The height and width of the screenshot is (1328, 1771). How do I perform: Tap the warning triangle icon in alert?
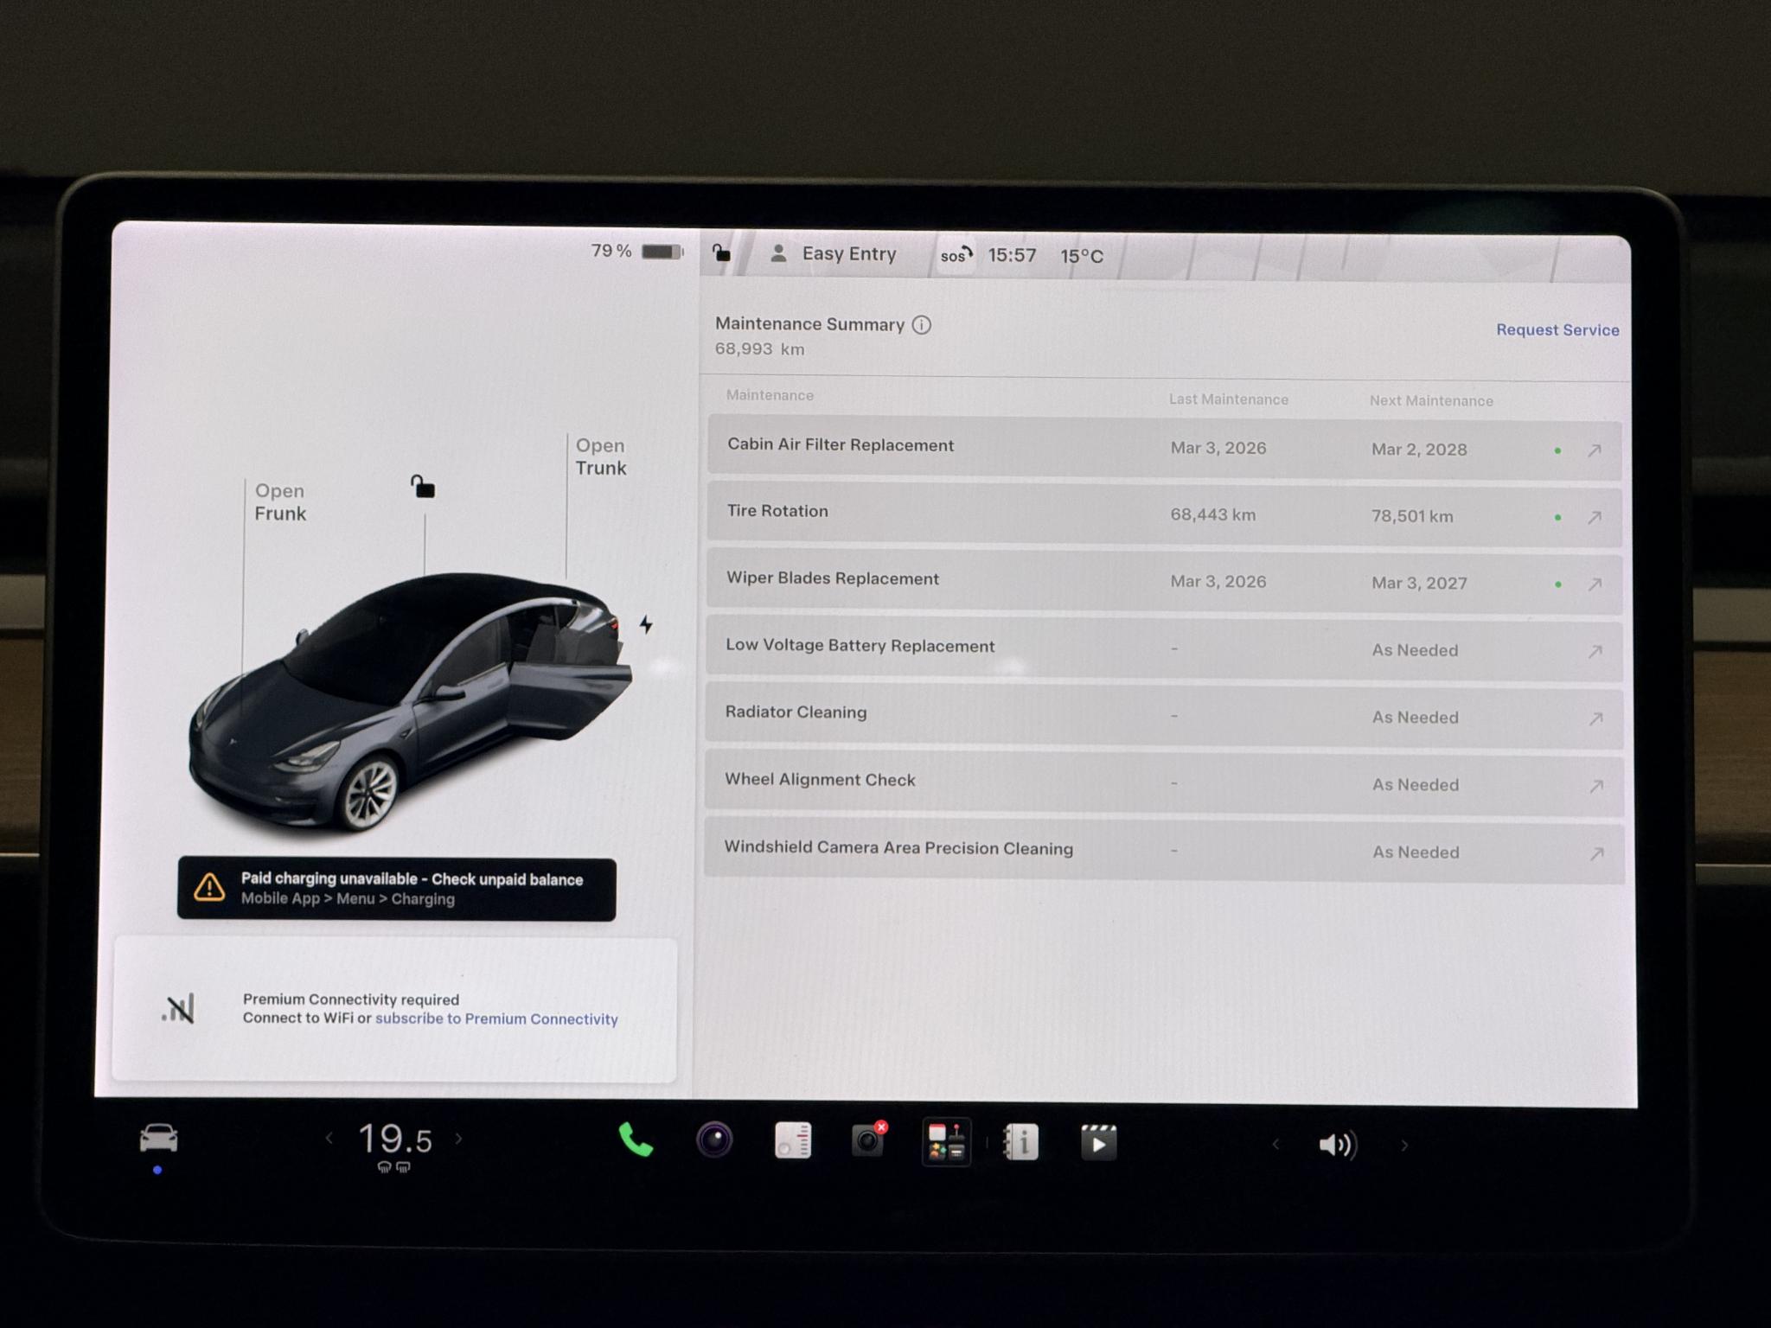[209, 887]
